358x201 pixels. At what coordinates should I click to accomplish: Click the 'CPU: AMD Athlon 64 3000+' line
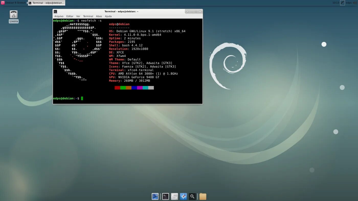tap(143, 74)
